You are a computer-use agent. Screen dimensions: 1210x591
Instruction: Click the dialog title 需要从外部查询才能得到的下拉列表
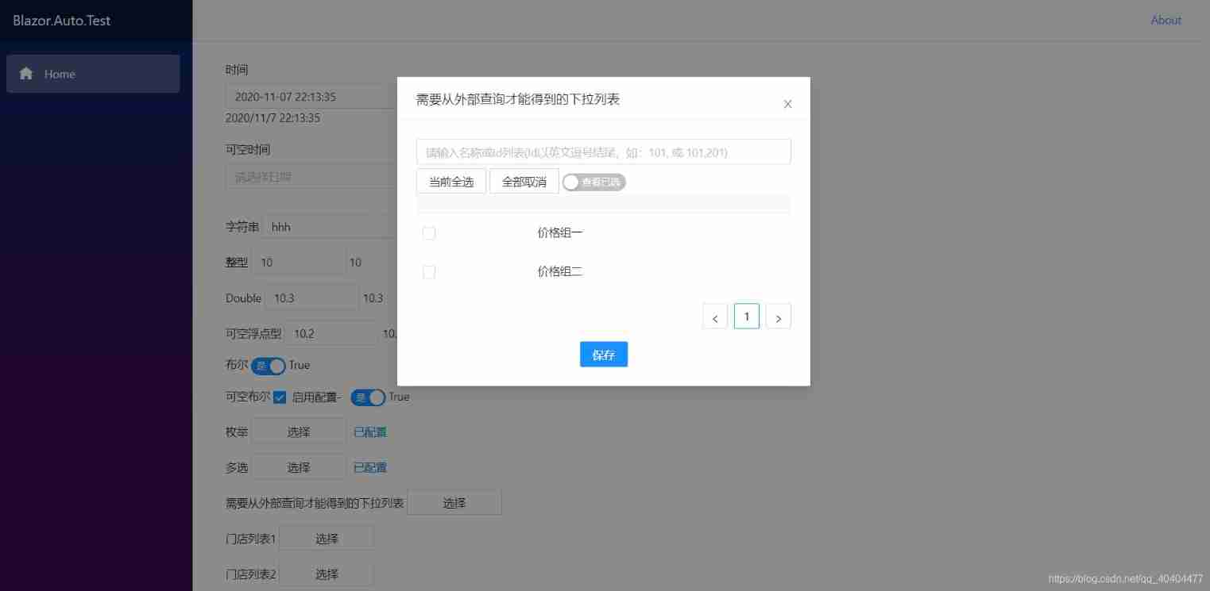[518, 99]
